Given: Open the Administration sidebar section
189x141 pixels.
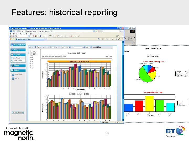Looking at the screenshot, I should (18, 45).
